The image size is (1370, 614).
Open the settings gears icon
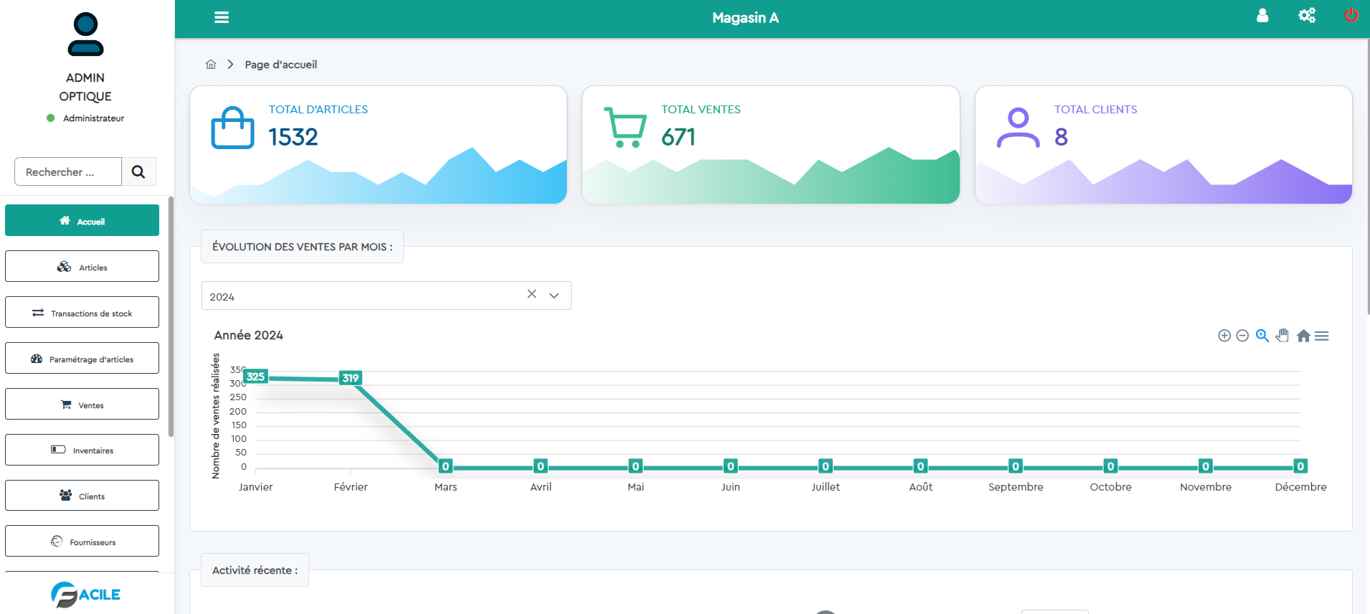coord(1307,16)
